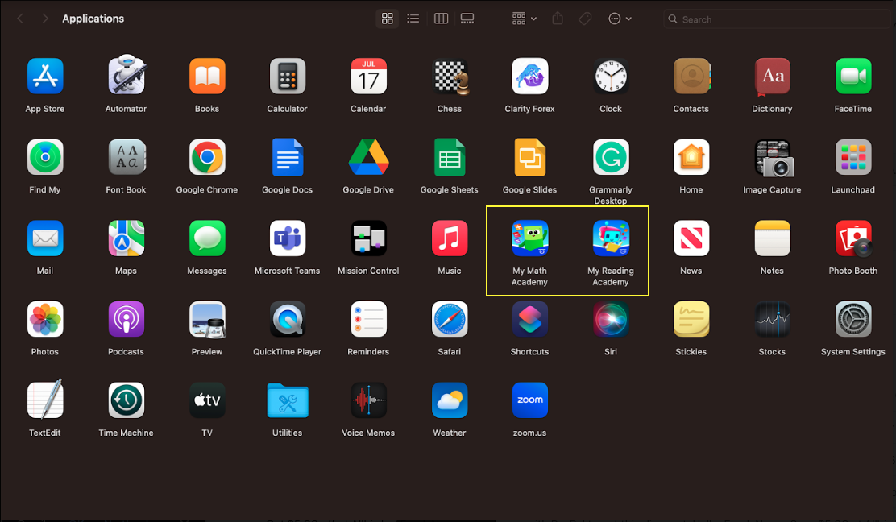This screenshot has height=522, width=896.
Task: Open the Automator app icon
Action: click(x=127, y=75)
